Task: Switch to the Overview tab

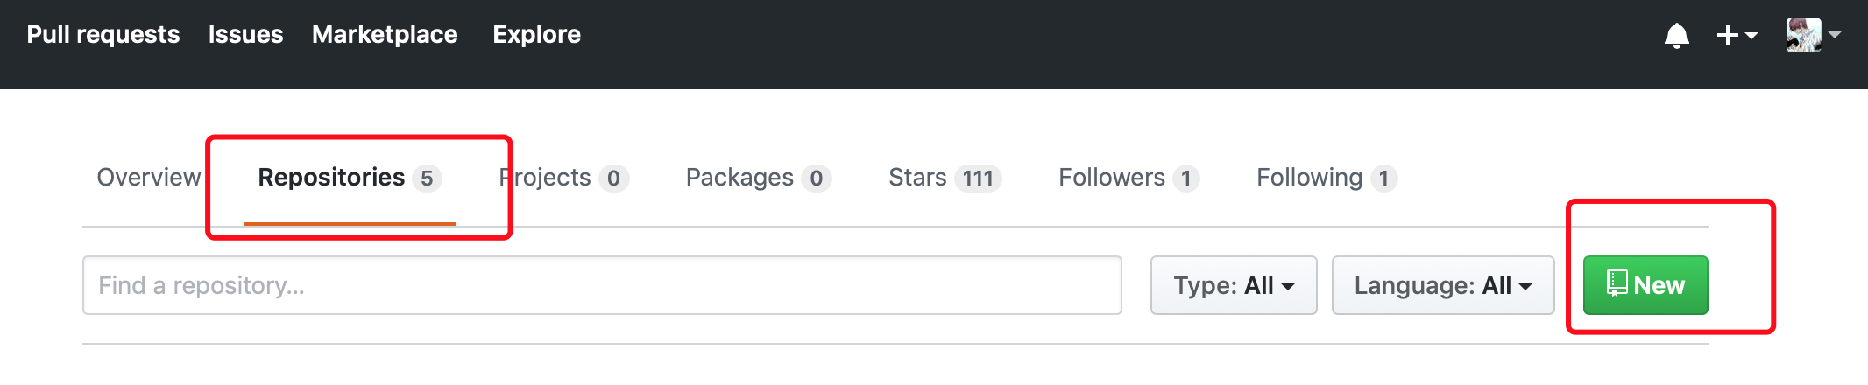Action: pyautogui.click(x=148, y=178)
